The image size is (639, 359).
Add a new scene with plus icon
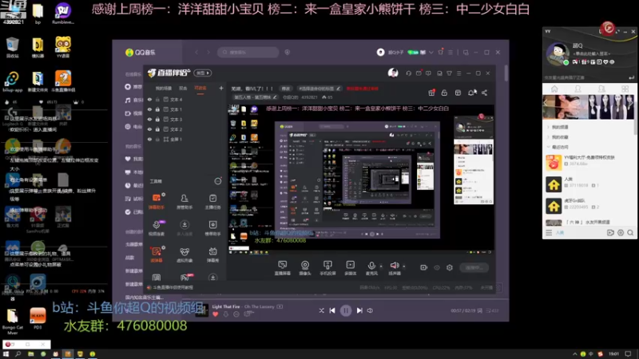[x=221, y=88]
